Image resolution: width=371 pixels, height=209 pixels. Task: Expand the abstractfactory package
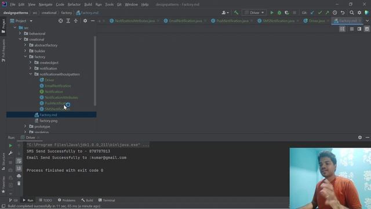[26, 45]
